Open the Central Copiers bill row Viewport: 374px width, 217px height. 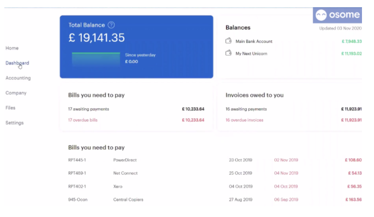pos(128,199)
